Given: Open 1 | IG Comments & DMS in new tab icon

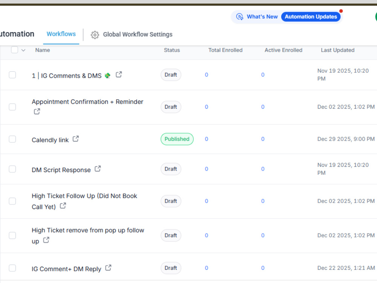Looking at the screenshot, I should tap(119, 75).
